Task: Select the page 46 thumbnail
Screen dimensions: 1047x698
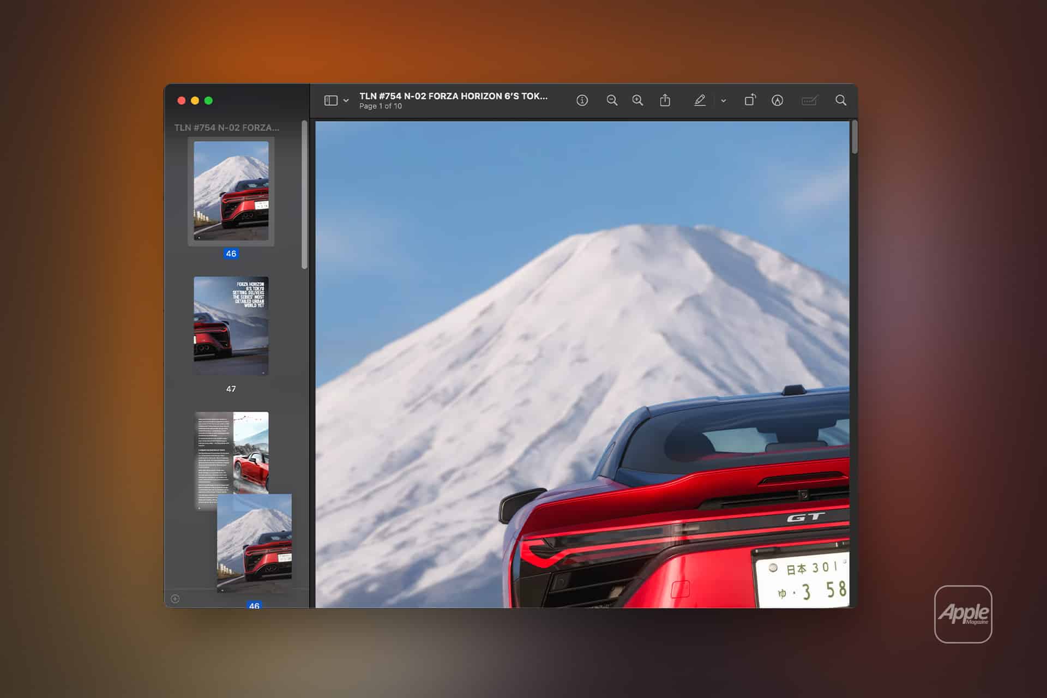Action: (231, 191)
